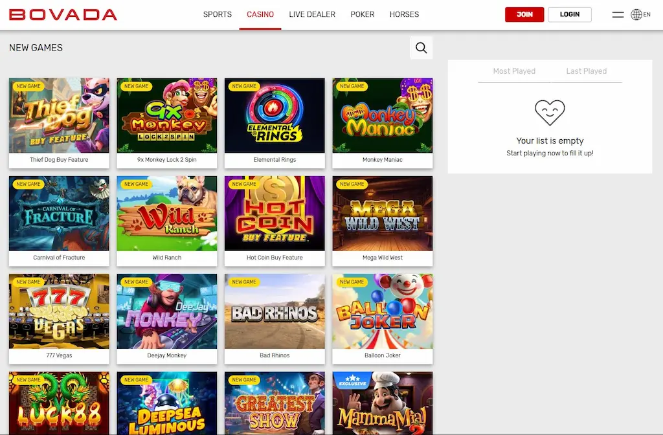Click the 'Elemental Rings' title text

click(x=275, y=160)
